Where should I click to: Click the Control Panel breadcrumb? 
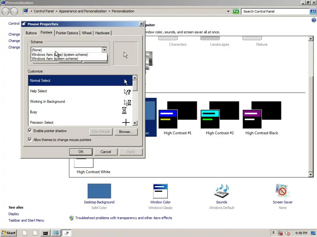pyautogui.click(x=44, y=11)
